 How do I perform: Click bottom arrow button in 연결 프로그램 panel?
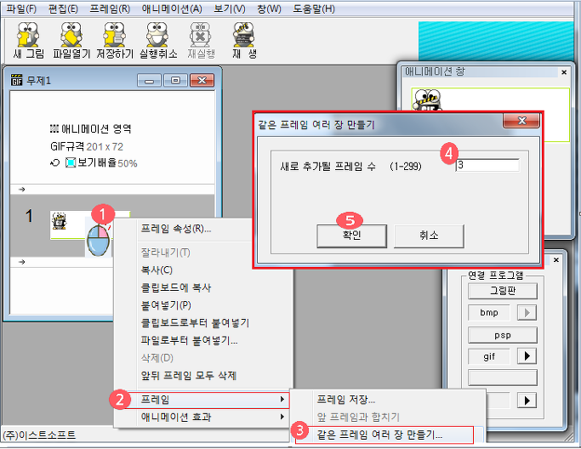527,401
